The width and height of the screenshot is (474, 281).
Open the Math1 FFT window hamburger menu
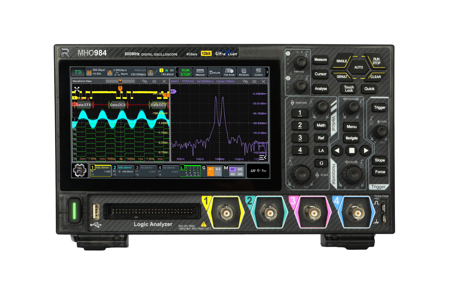point(254,82)
